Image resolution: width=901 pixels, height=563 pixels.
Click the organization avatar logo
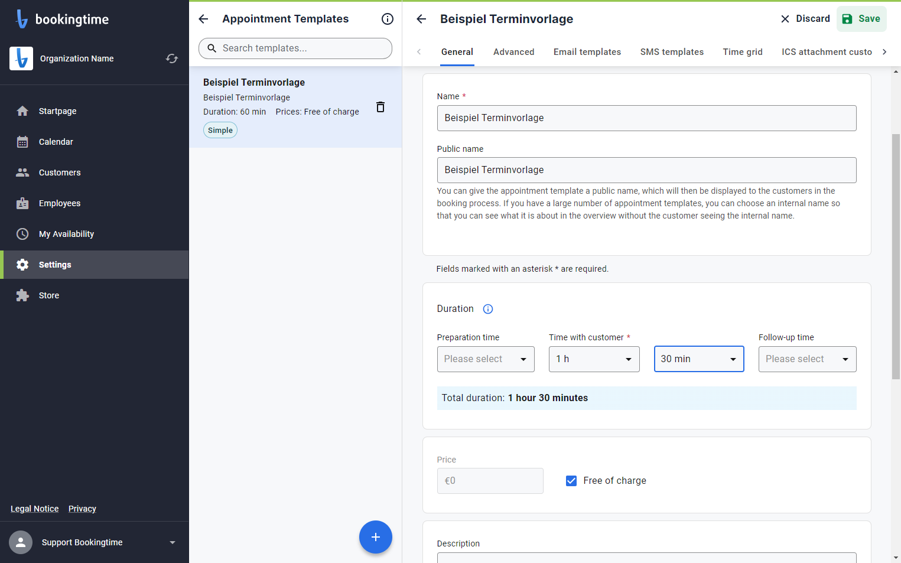21,58
